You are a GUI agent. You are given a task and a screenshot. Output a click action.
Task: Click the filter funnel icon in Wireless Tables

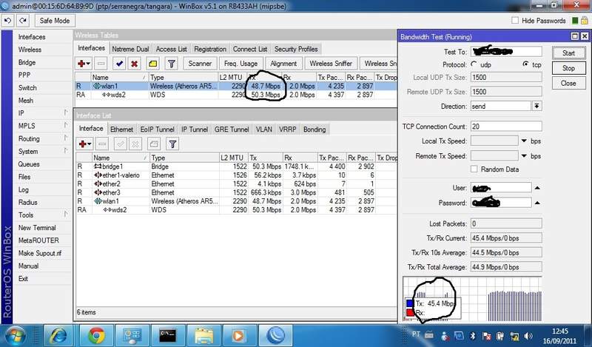[x=172, y=64]
